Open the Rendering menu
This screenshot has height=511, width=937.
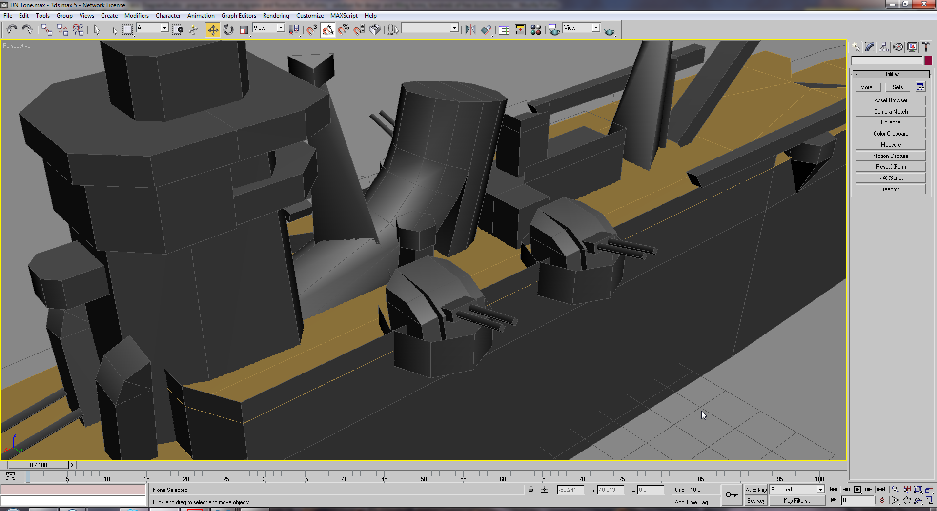click(276, 16)
